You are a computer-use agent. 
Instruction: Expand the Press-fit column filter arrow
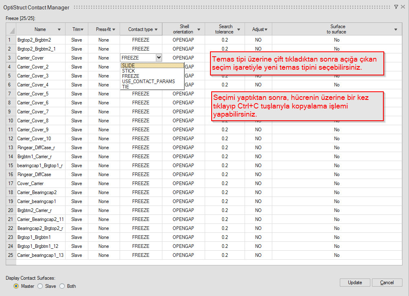point(114,29)
